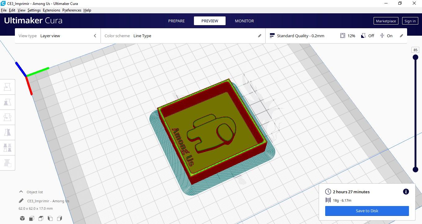Click the support Off icon

(x=363, y=36)
